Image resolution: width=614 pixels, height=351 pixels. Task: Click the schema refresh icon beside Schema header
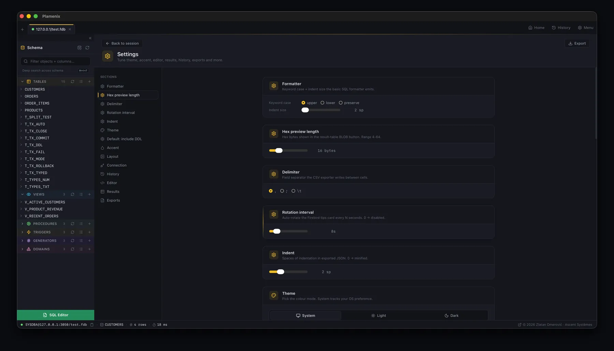click(87, 48)
